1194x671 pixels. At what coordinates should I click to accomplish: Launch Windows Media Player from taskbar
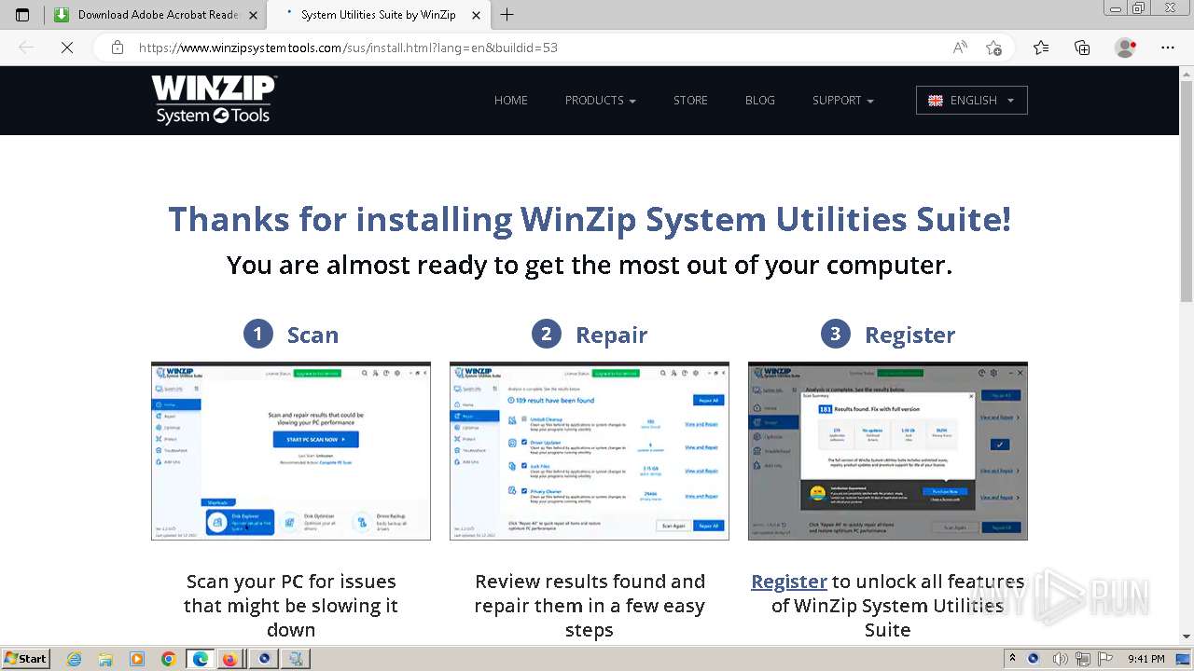click(x=137, y=659)
